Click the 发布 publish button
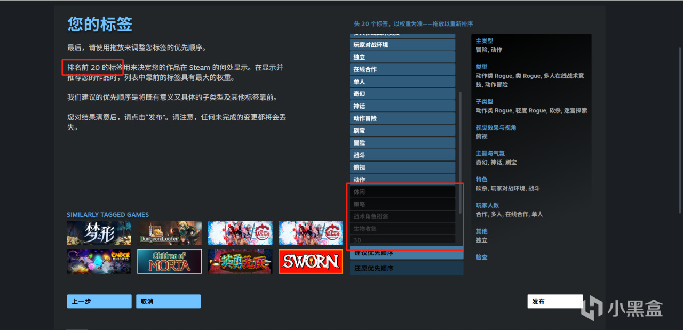683x330 pixels. click(555, 301)
